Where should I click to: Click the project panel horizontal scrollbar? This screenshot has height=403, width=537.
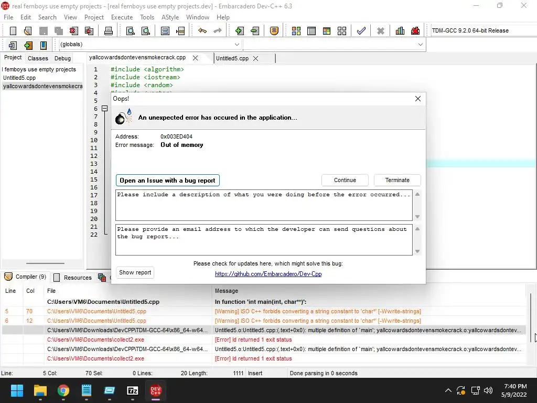click(x=45, y=263)
